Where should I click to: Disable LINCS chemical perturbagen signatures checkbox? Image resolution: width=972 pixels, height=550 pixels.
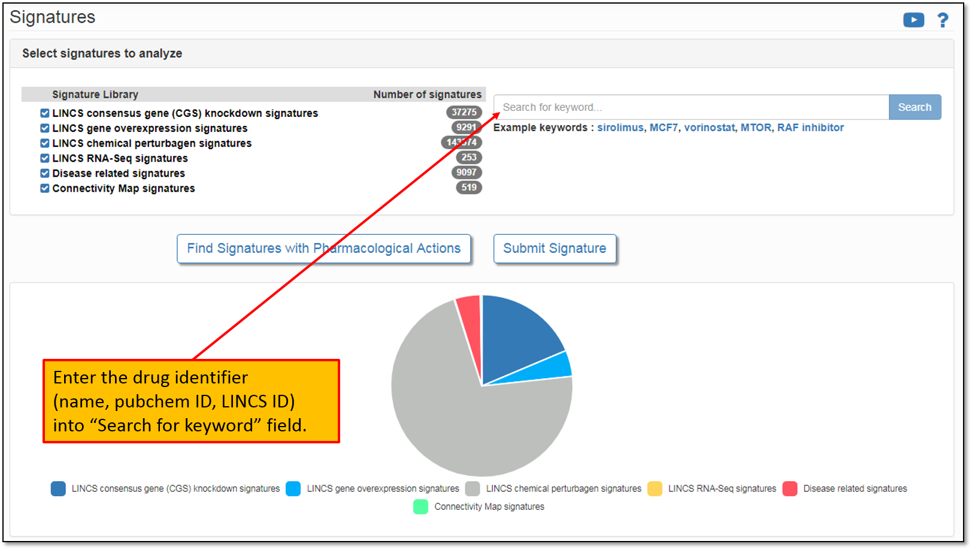(45, 143)
